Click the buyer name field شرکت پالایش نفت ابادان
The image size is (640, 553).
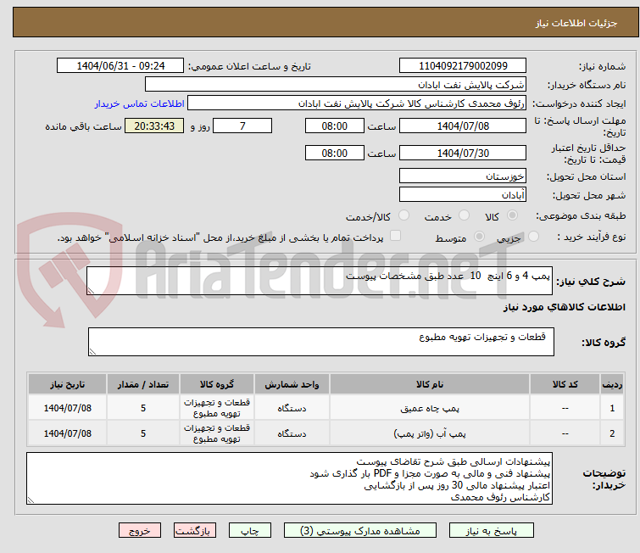pyautogui.click(x=335, y=85)
